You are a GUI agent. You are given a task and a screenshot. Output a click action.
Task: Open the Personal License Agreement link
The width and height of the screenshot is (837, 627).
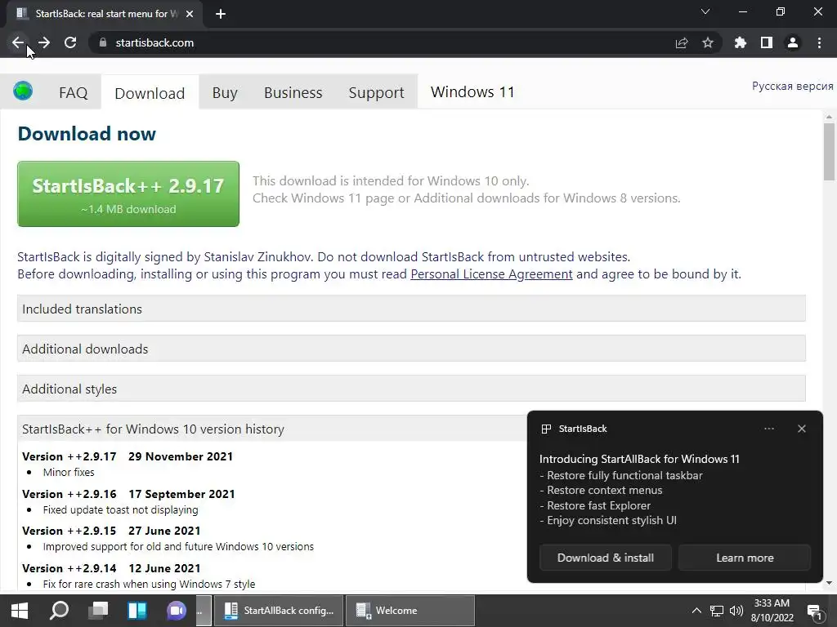coord(491,274)
